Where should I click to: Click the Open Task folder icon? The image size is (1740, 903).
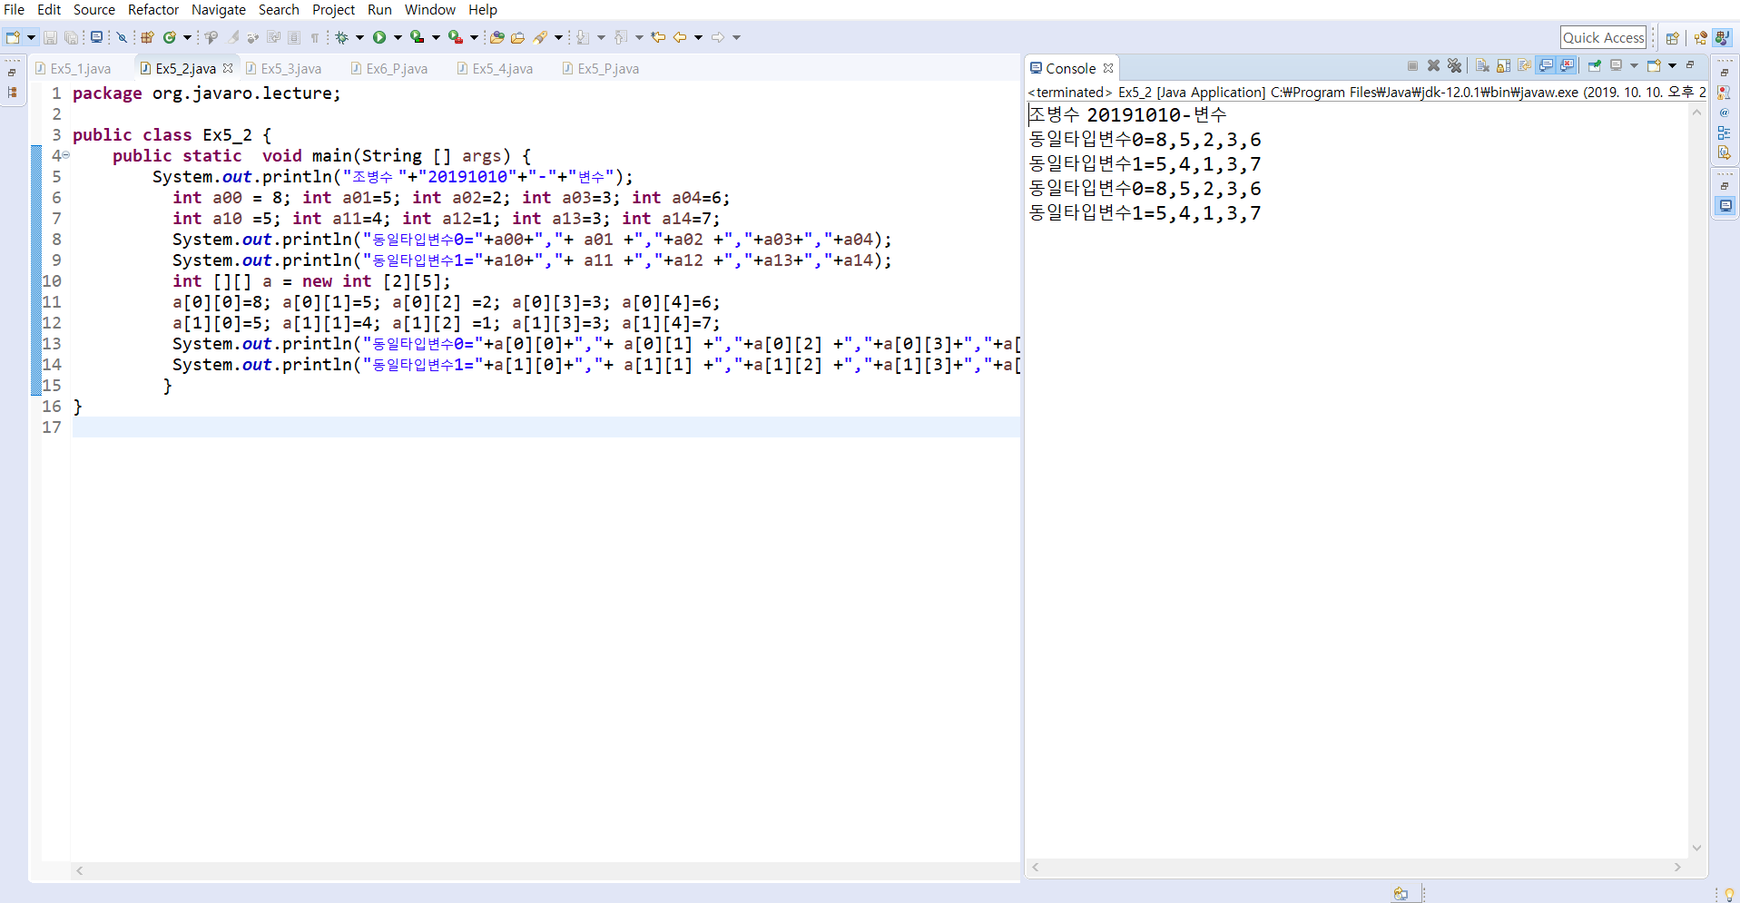click(x=517, y=37)
